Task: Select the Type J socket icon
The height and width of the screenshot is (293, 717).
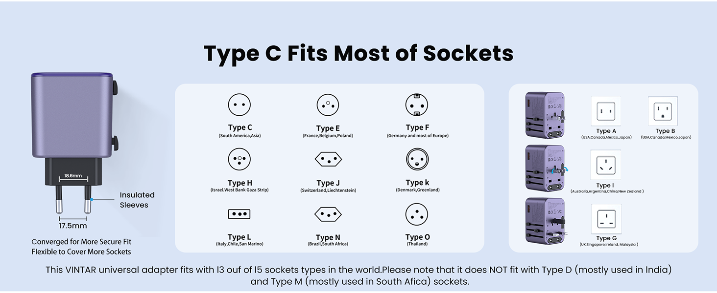Action: (x=328, y=159)
